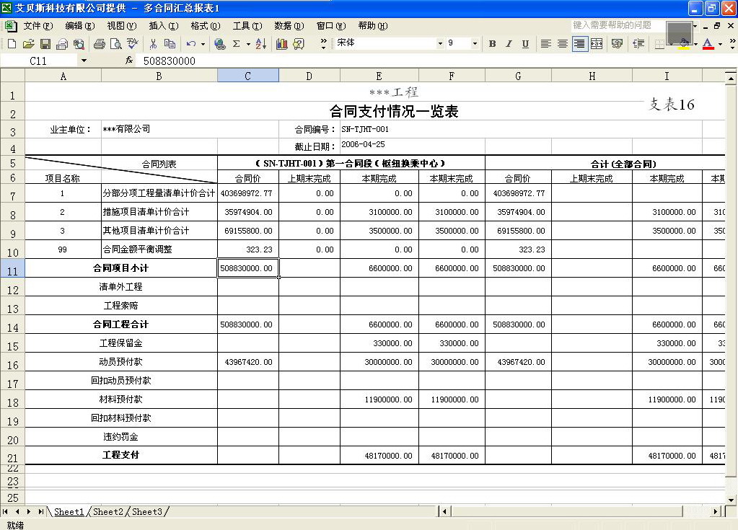Save the workbook with the floppy icon

point(45,44)
